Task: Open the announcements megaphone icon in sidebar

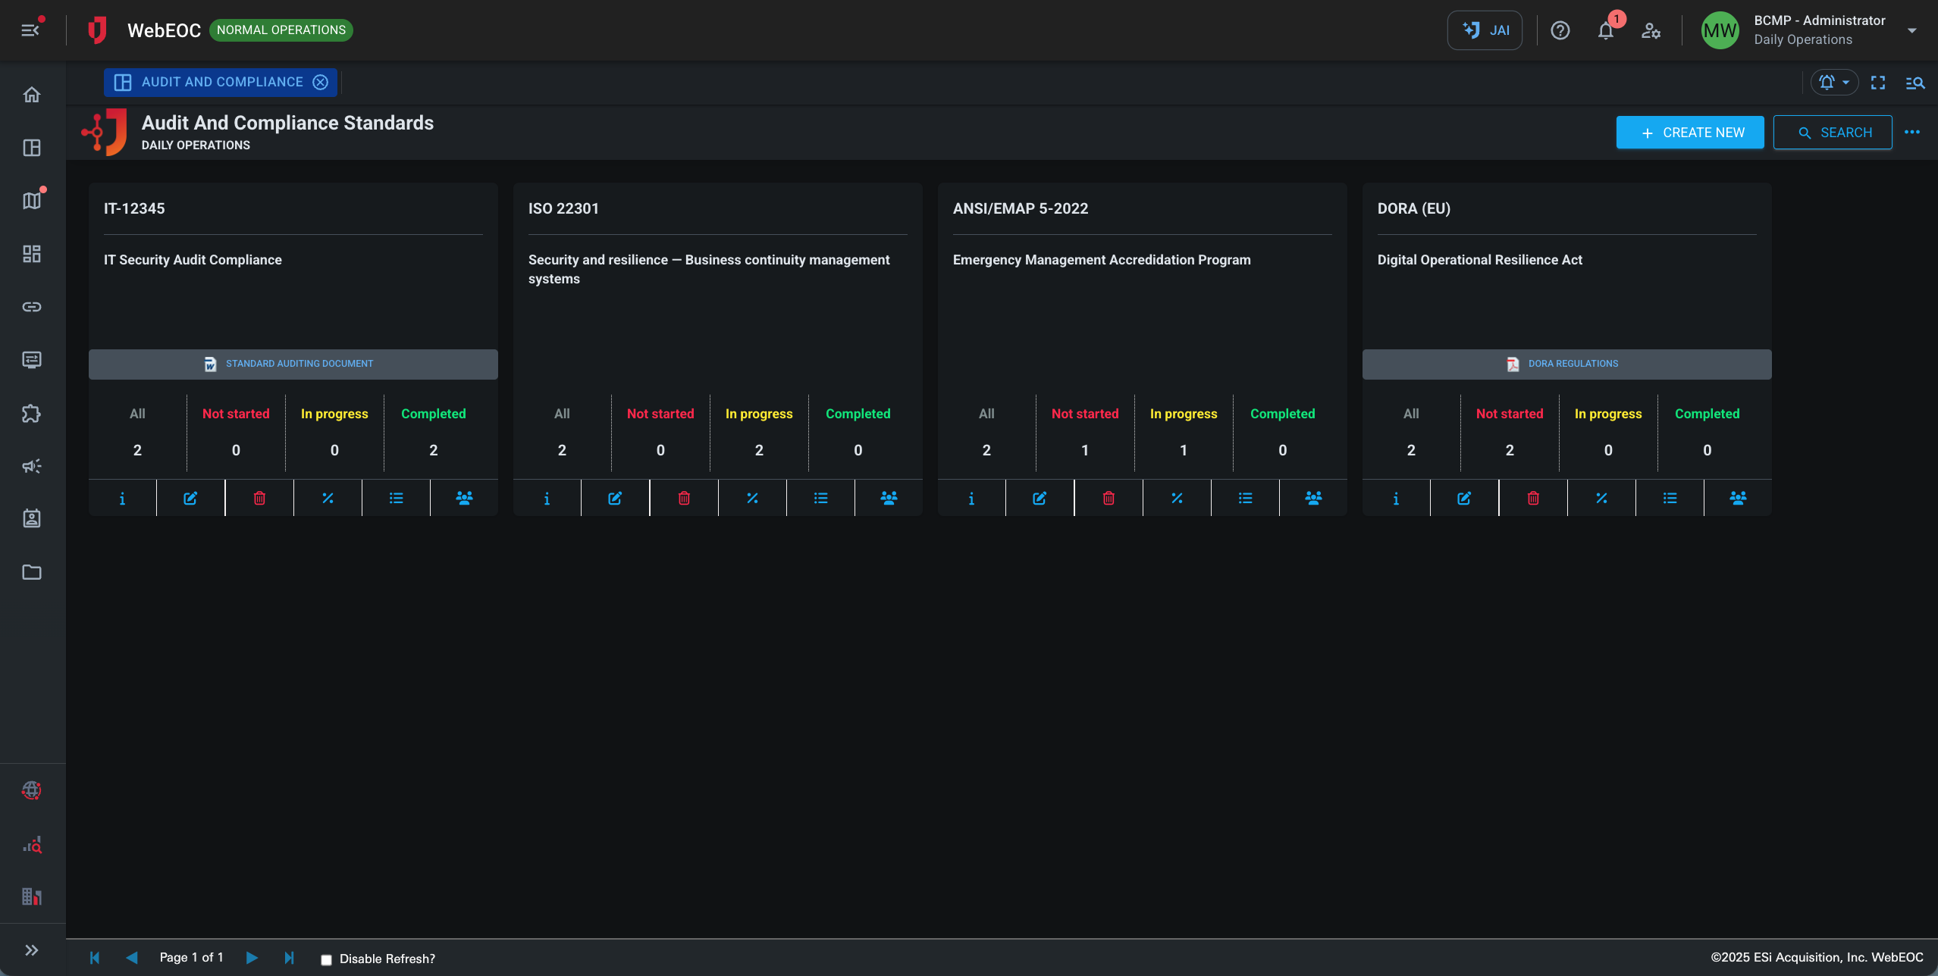Action: (x=31, y=466)
